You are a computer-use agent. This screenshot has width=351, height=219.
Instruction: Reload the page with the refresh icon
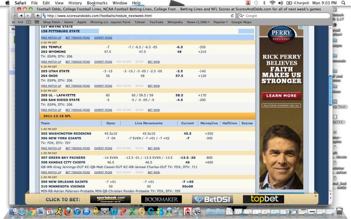click(x=232, y=16)
